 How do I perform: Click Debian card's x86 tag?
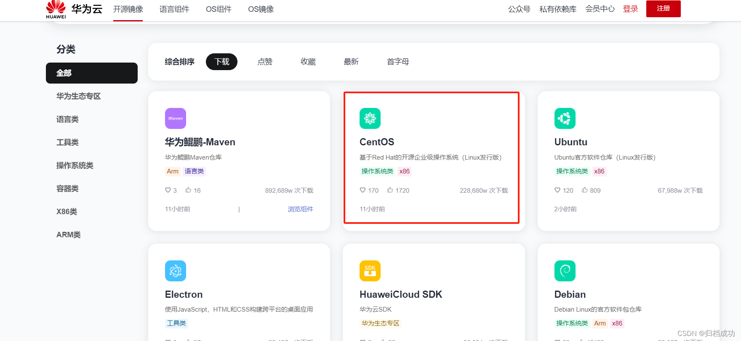pos(617,323)
